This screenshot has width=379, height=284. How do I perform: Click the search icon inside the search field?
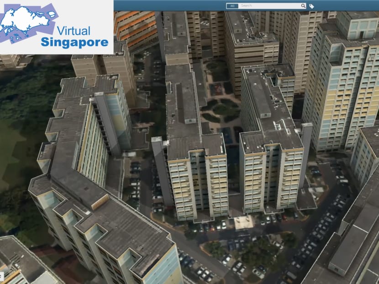point(303,5)
